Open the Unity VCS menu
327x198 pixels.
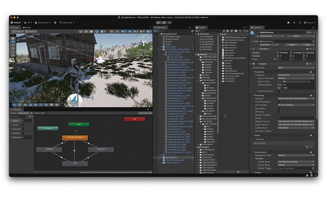coord(67,23)
